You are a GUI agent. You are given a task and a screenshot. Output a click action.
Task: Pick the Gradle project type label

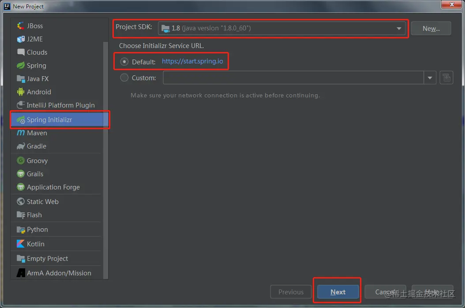point(37,146)
